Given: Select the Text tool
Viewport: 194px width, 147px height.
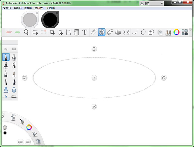Looking at the screenshot, I should (85, 32).
